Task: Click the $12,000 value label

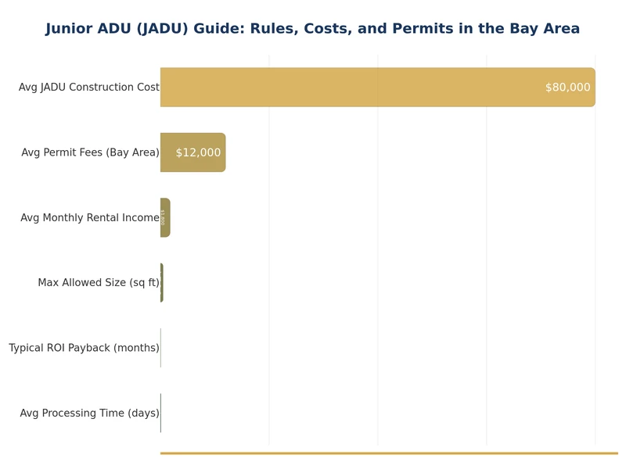Action: click(198, 152)
